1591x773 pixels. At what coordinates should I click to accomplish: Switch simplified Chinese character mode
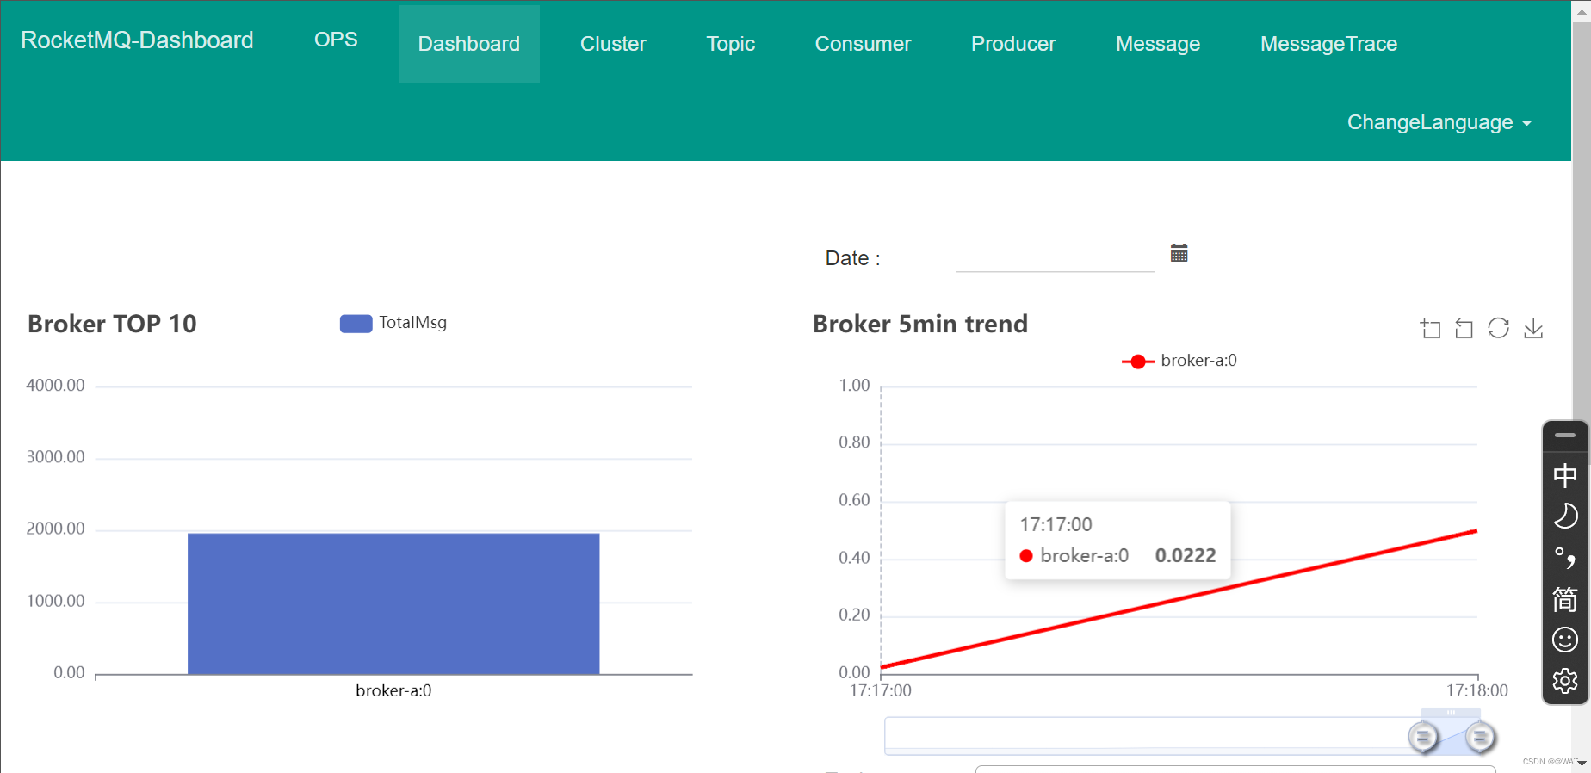(1565, 599)
